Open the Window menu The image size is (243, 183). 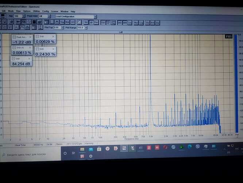click(64, 11)
